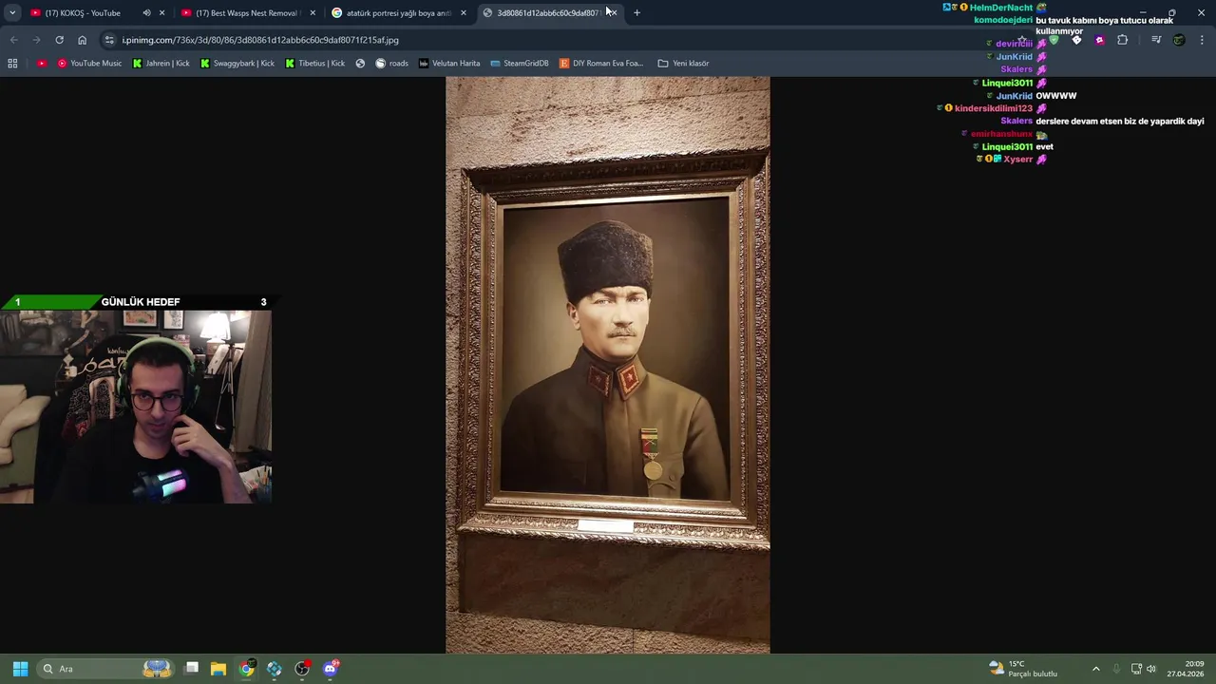Close the KOKOŞ - YouTube tab
This screenshot has height=684, width=1216.
[162, 12]
